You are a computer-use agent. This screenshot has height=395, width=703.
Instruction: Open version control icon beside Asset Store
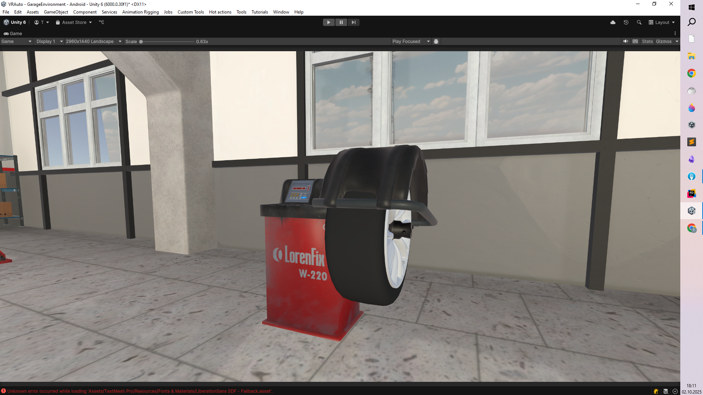pyautogui.click(x=101, y=22)
